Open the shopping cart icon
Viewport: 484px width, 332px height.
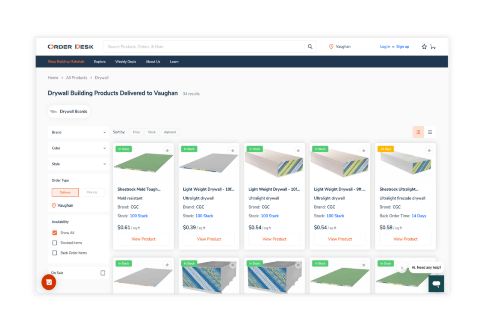tap(433, 47)
